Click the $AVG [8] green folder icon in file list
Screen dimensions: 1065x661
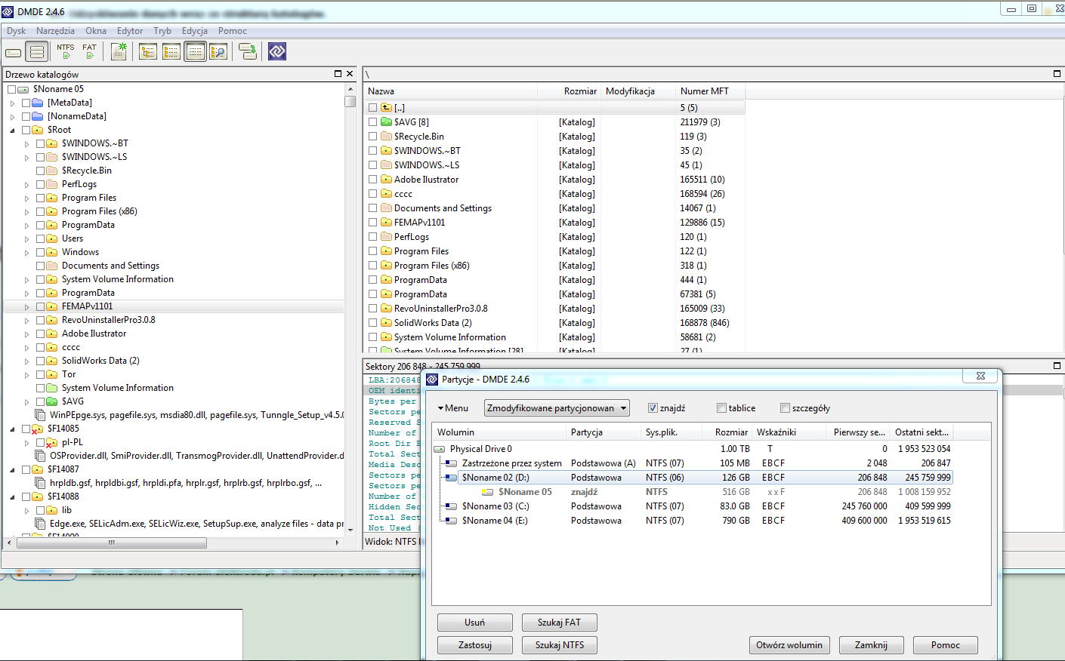click(386, 122)
